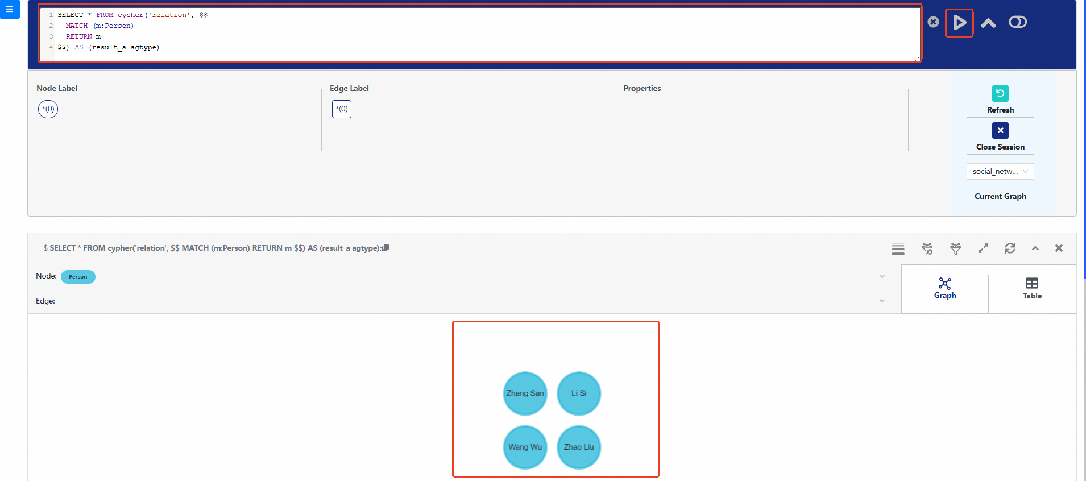The width and height of the screenshot is (1086, 481).
Task: Copy the executed query text
Action: coord(386,248)
